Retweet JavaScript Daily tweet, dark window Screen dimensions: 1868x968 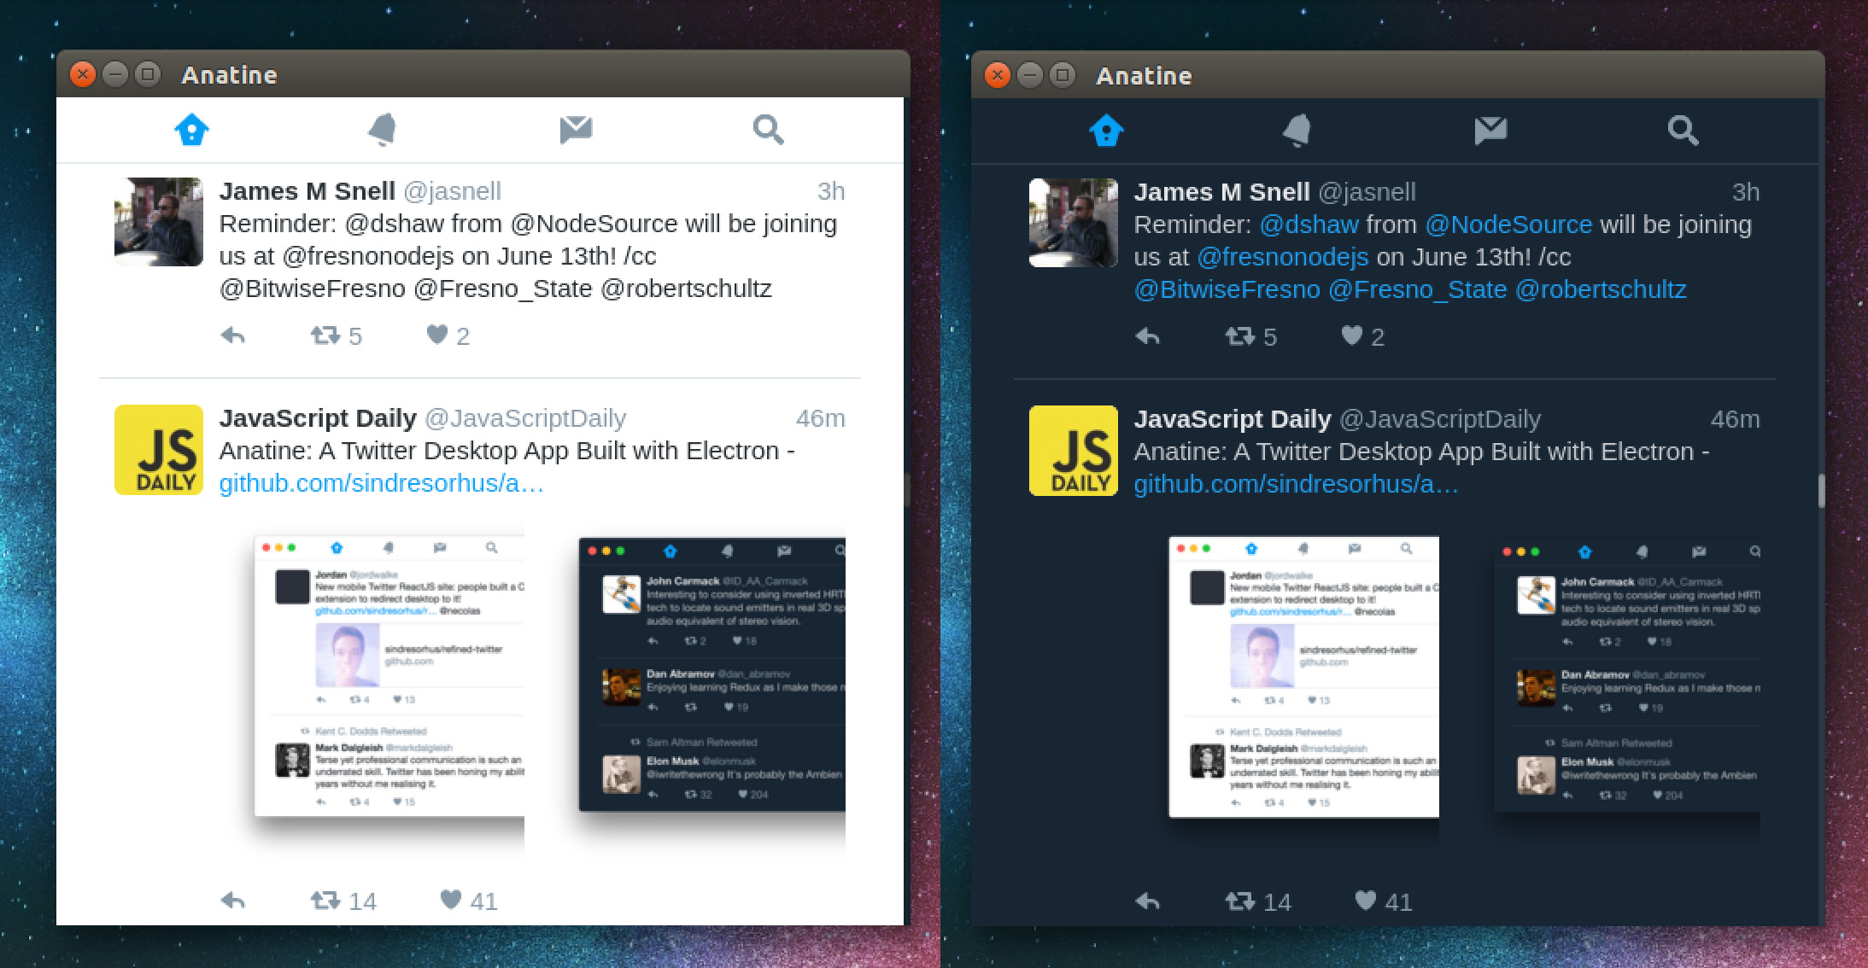(x=1257, y=901)
